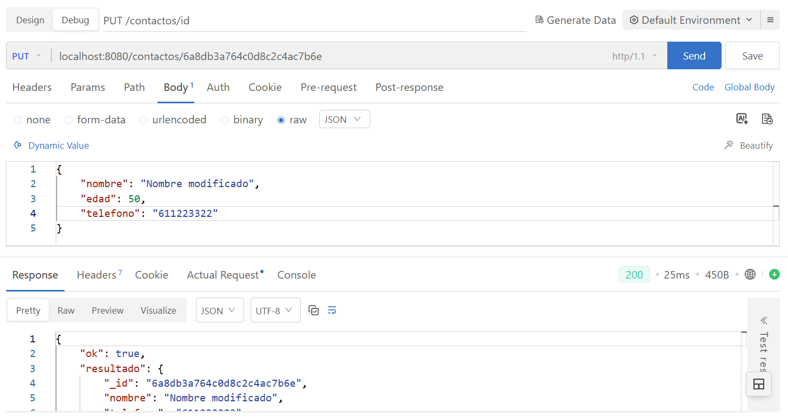The height and width of the screenshot is (417, 788).
Task: Click the copy response icon
Action: (x=313, y=310)
